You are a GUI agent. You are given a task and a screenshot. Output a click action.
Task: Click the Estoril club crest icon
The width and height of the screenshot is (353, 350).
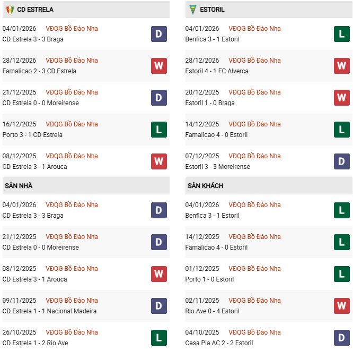192,10
